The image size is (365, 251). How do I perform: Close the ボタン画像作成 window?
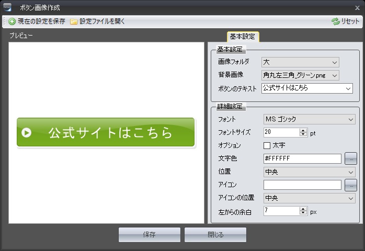pyautogui.click(x=357, y=8)
